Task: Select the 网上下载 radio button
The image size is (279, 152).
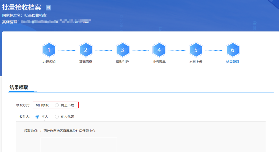Action: (x=57, y=105)
